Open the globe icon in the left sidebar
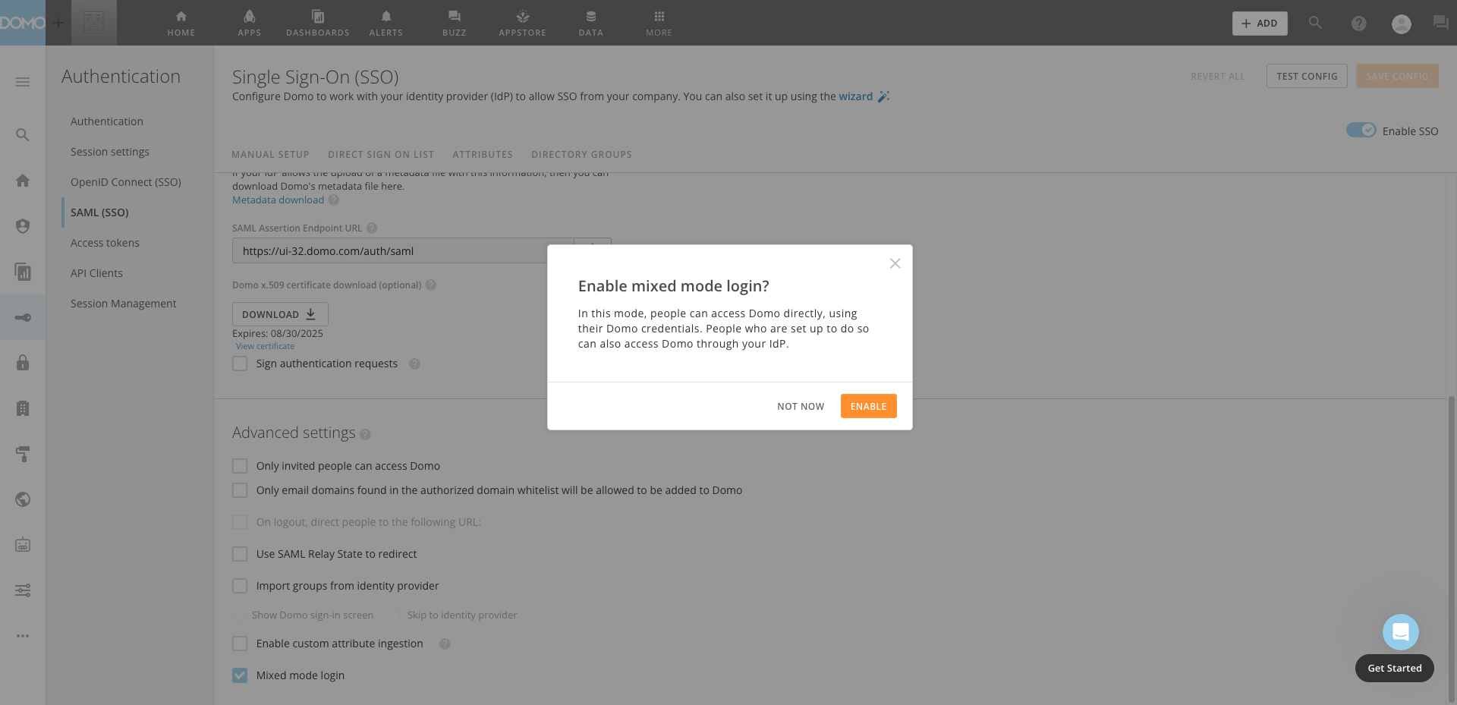 (23, 499)
